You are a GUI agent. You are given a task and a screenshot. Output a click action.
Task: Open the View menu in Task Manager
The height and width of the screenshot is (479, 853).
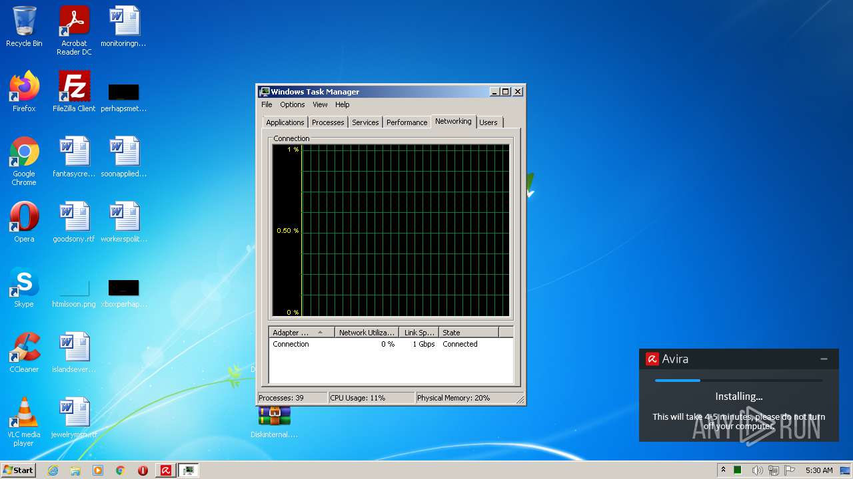point(320,104)
